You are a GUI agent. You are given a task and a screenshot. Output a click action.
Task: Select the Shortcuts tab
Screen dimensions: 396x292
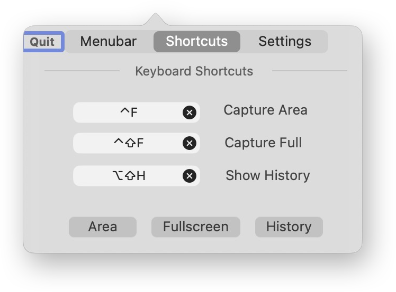[x=196, y=42]
